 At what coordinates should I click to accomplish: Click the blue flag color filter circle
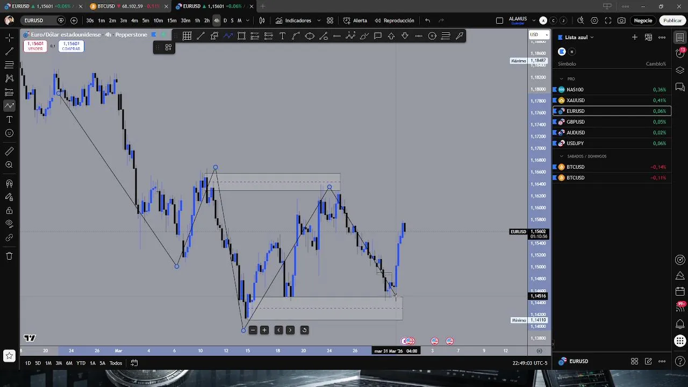(x=562, y=52)
